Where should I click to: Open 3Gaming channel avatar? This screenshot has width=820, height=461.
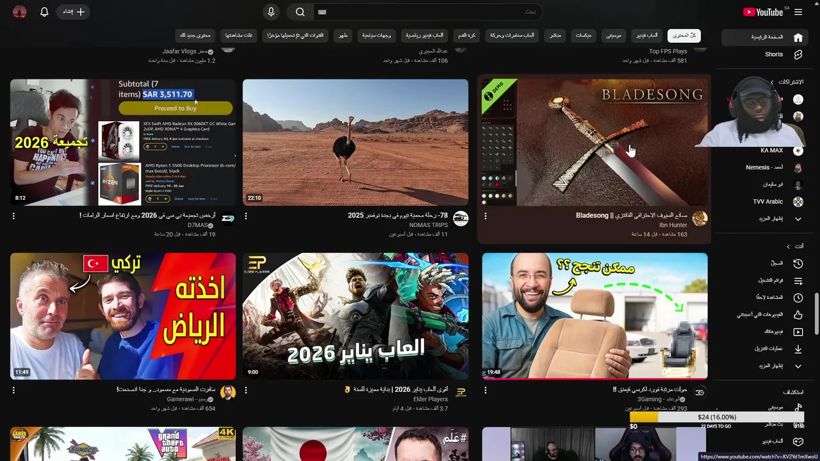point(700,392)
